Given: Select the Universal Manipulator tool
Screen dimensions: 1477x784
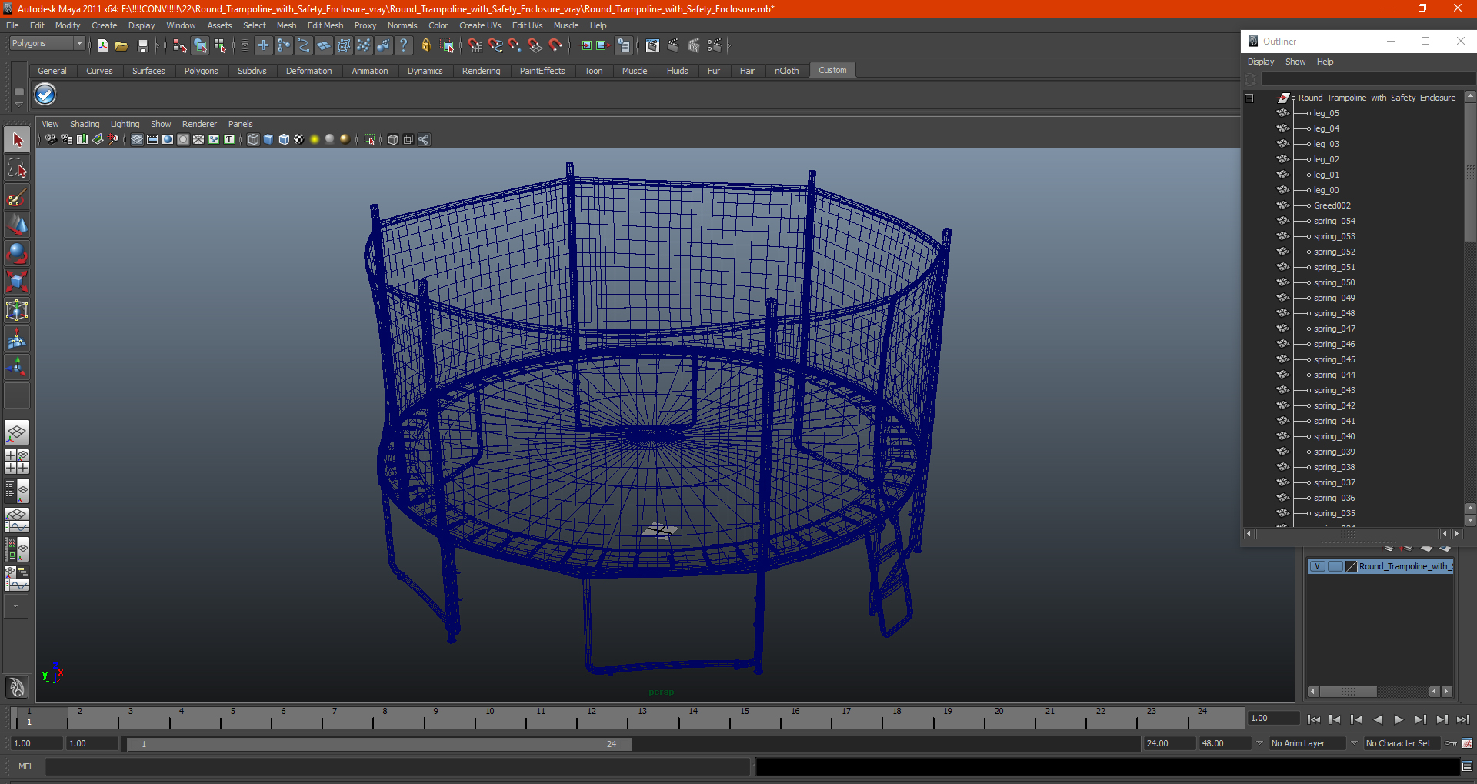Looking at the screenshot, I should 17,310.
